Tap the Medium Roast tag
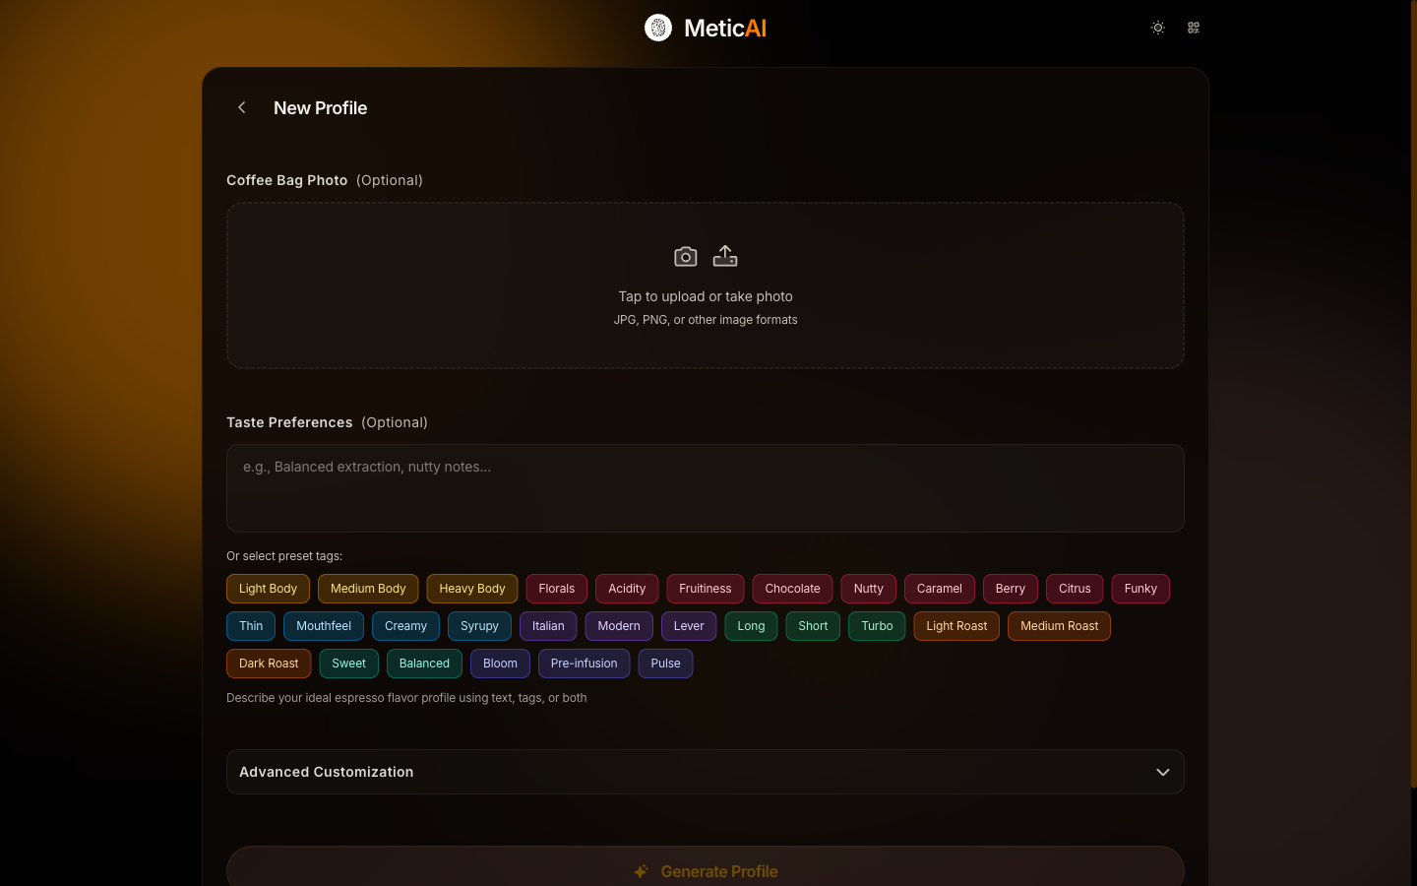Image resolution: width=1417 pixels, height=886 pixels. 1059,626
